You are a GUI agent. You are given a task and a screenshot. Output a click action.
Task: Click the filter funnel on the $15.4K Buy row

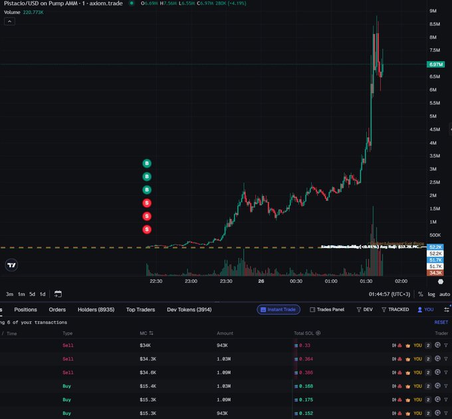446,386
